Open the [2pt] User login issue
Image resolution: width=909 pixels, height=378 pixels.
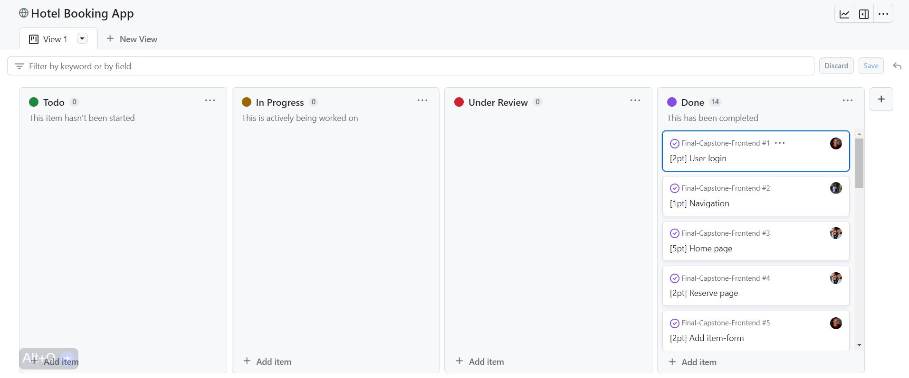click(698, 158)
